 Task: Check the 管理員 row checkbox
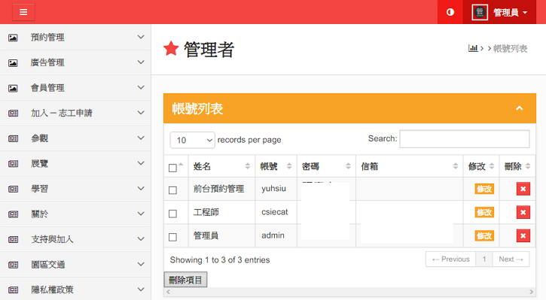172,237
